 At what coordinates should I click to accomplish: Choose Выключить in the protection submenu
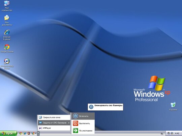[x=83, y=123]
